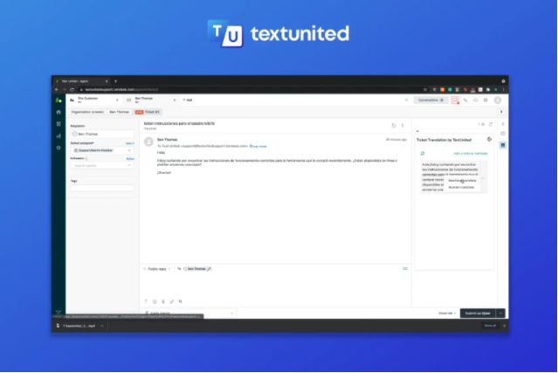Screen dimensions: 558x373
Task: Open the browser extensions puzzle icon
Action: 488,90
